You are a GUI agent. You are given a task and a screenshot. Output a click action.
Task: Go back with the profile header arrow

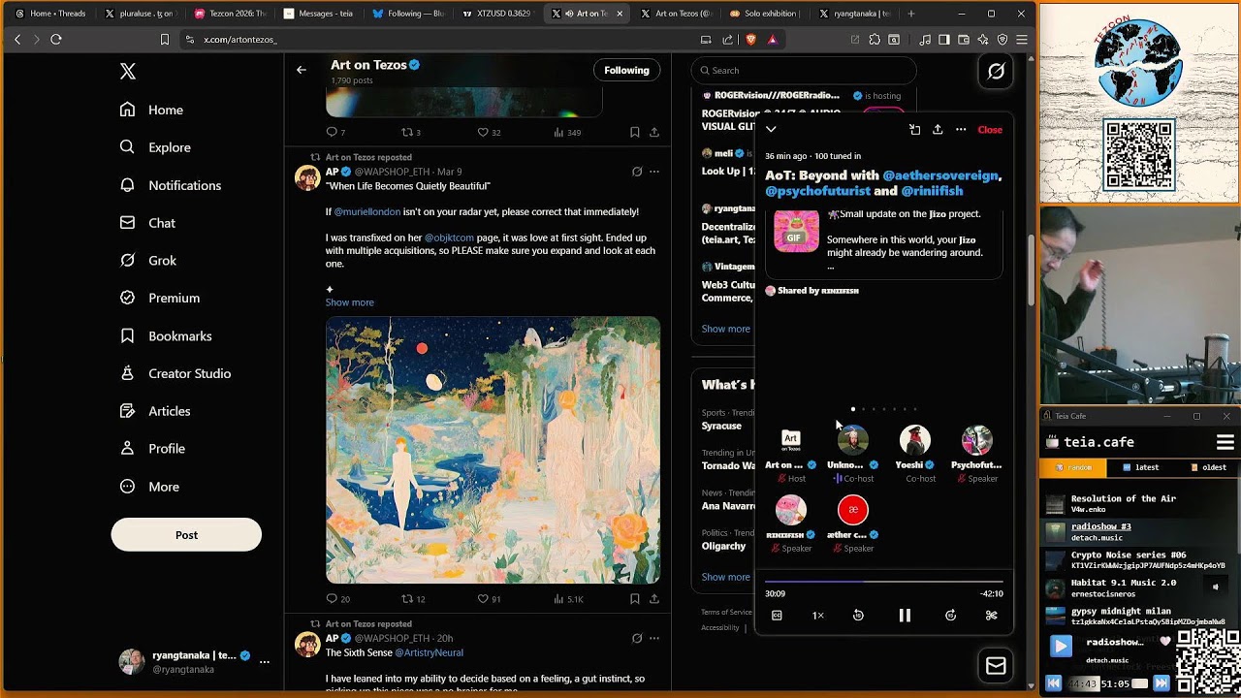[x=302, y=70]
